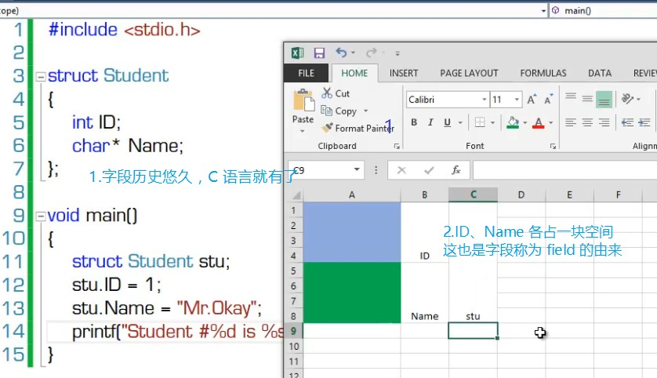
Task: Open the font size 11 dropdown
Action: tap(517, 100)
